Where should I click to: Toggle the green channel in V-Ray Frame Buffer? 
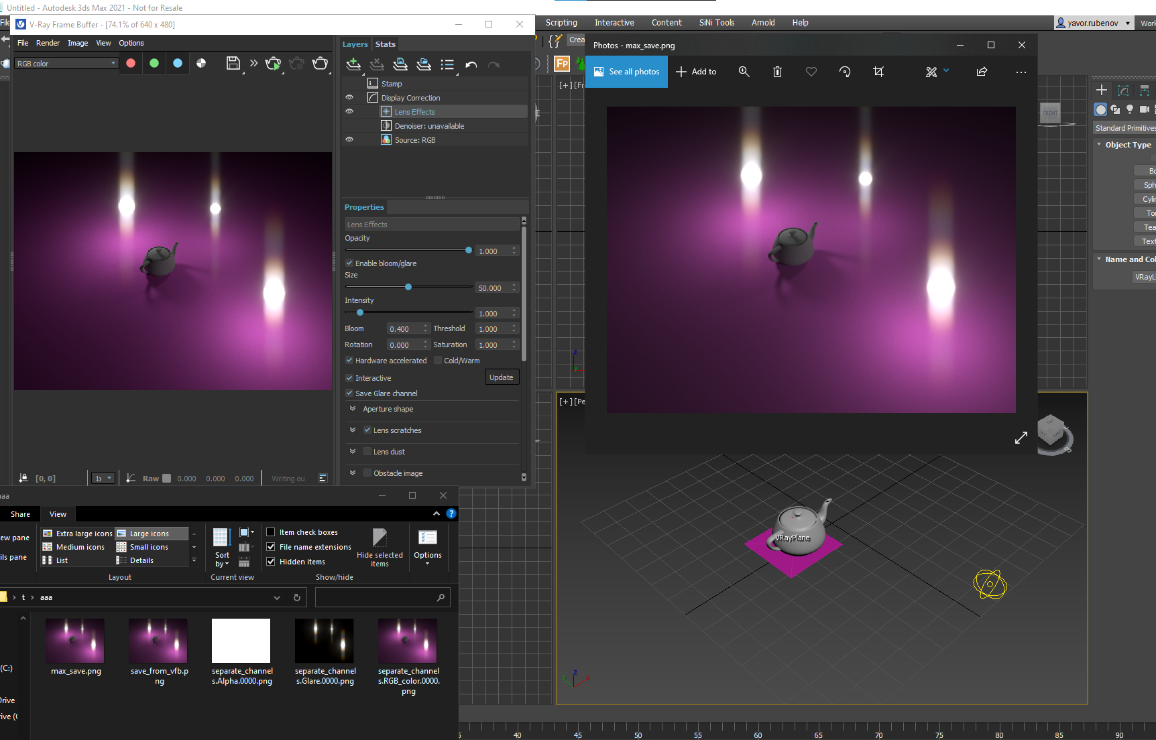point(154,63)
